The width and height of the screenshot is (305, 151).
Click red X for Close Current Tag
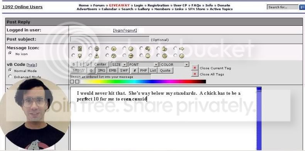pyautogui.click(x=195, y=67)
